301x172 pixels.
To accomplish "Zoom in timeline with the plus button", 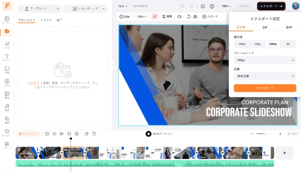I will point(280,134).
